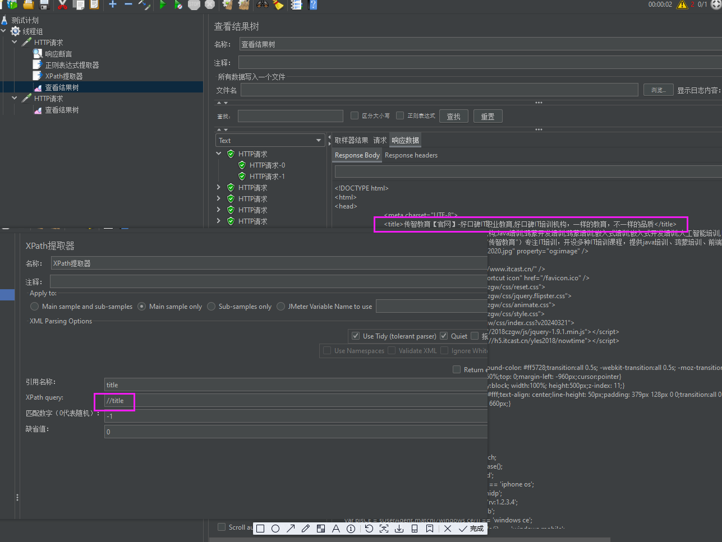Select XPath提取器 in the test plan tree

click(64, 76)
